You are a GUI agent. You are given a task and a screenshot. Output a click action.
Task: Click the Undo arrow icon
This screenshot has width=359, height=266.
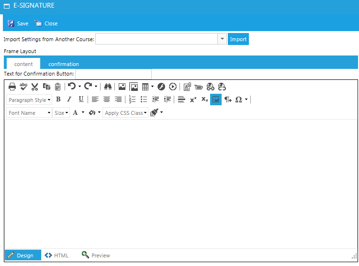coord(72,87)
